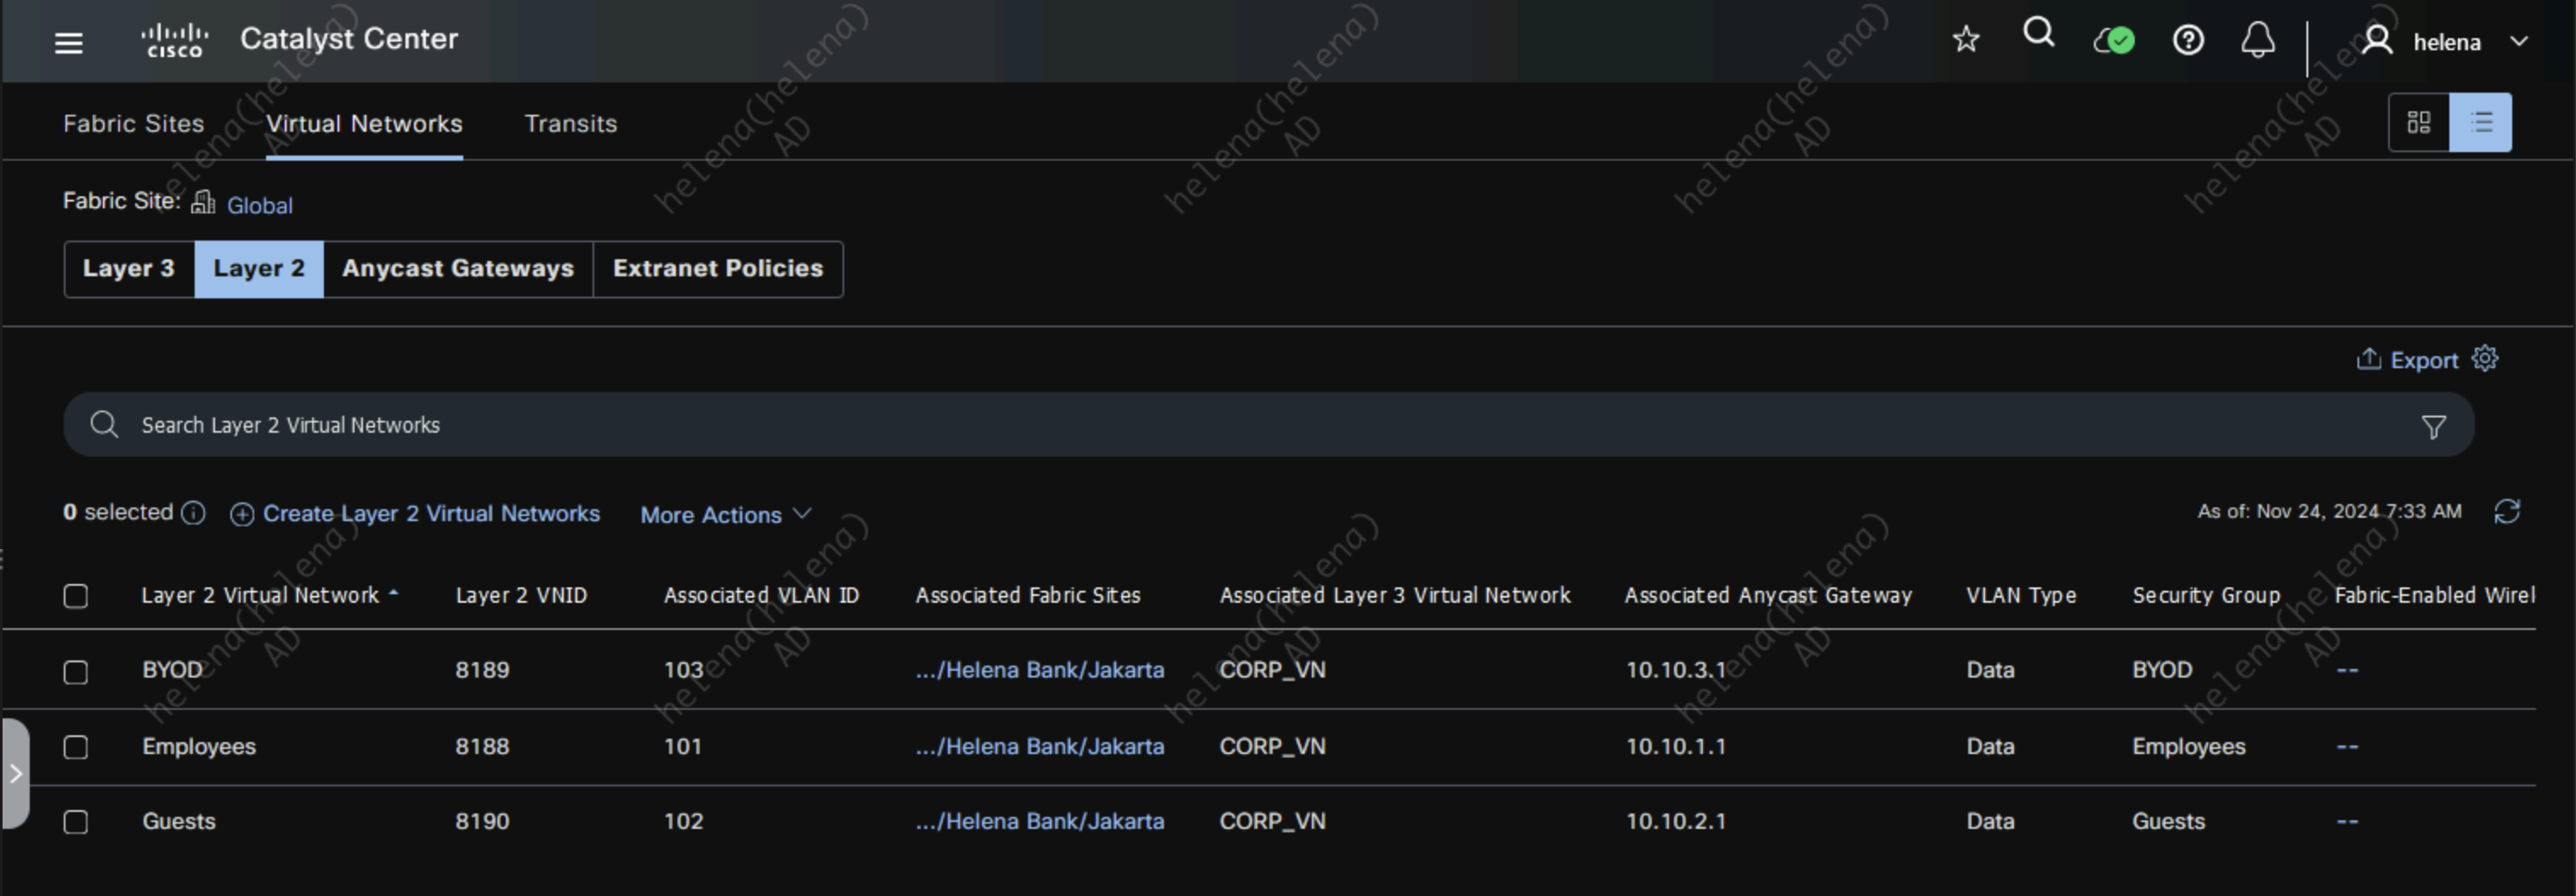Viewport: 2576px width, 896px height.
Task: Toggle the select-all header checkbox
Action: pos(76,596)
